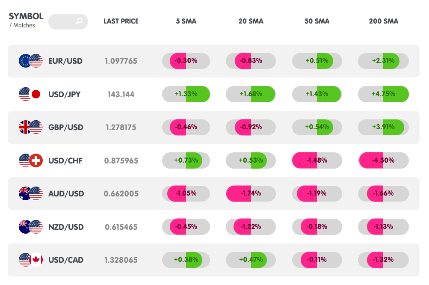Sort by the LAST PRICE column header
The image size is (429, 285).
121,21
